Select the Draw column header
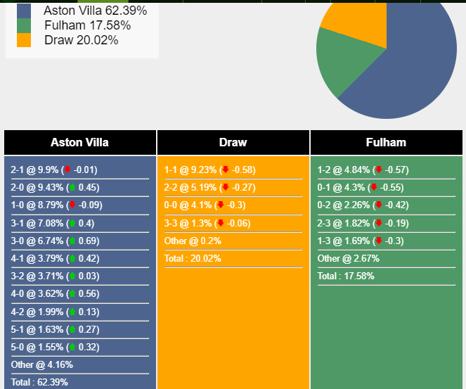This screenshot has height=389, width=466. coord(233,143)
